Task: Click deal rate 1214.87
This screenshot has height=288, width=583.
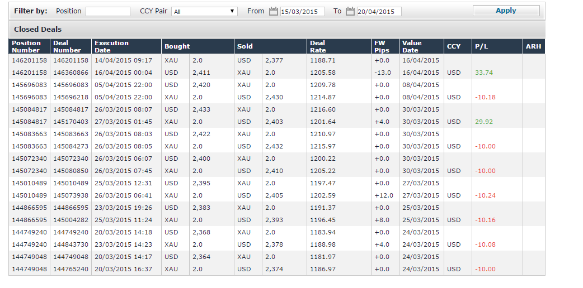Action: pos(323,97)
